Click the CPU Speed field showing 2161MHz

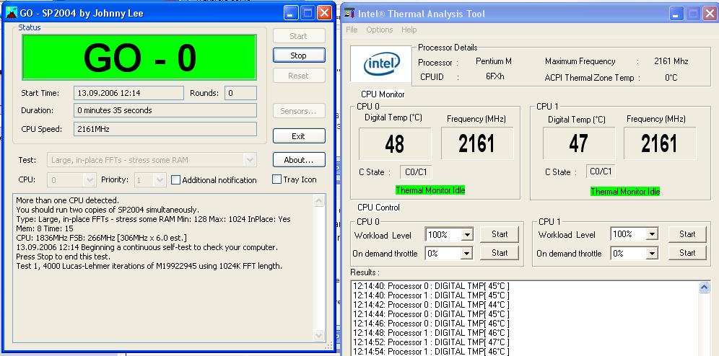[x=165, y=129]
